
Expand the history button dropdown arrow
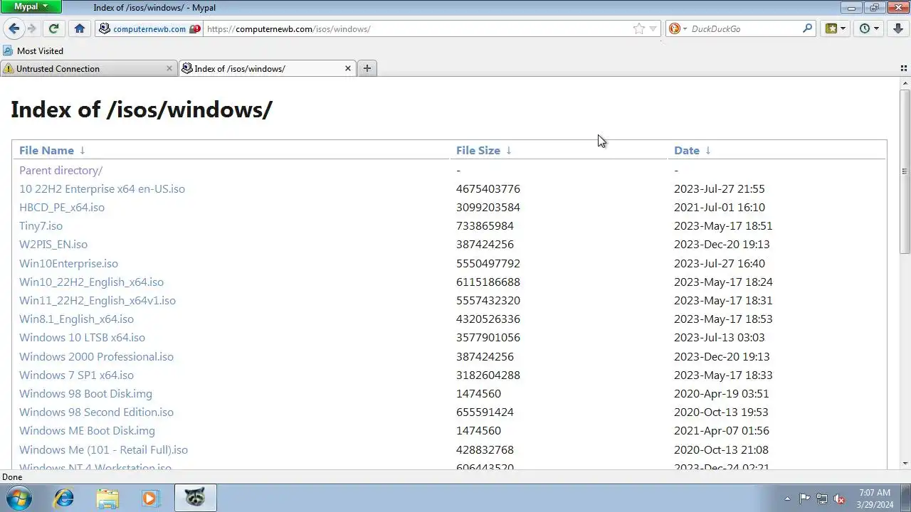[x=877, y=29]
